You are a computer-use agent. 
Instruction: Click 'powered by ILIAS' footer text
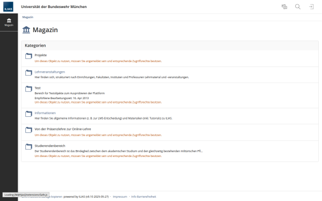point(86,197)
